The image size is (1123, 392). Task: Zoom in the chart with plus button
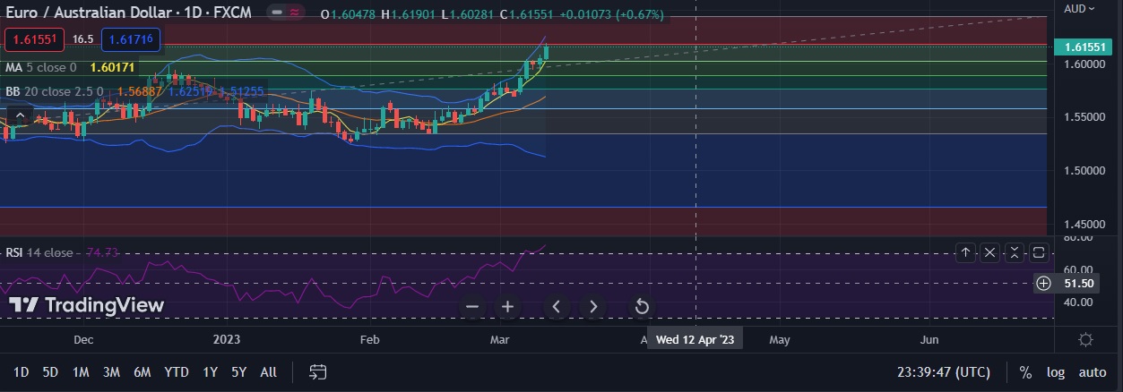[x=507, y=307]
